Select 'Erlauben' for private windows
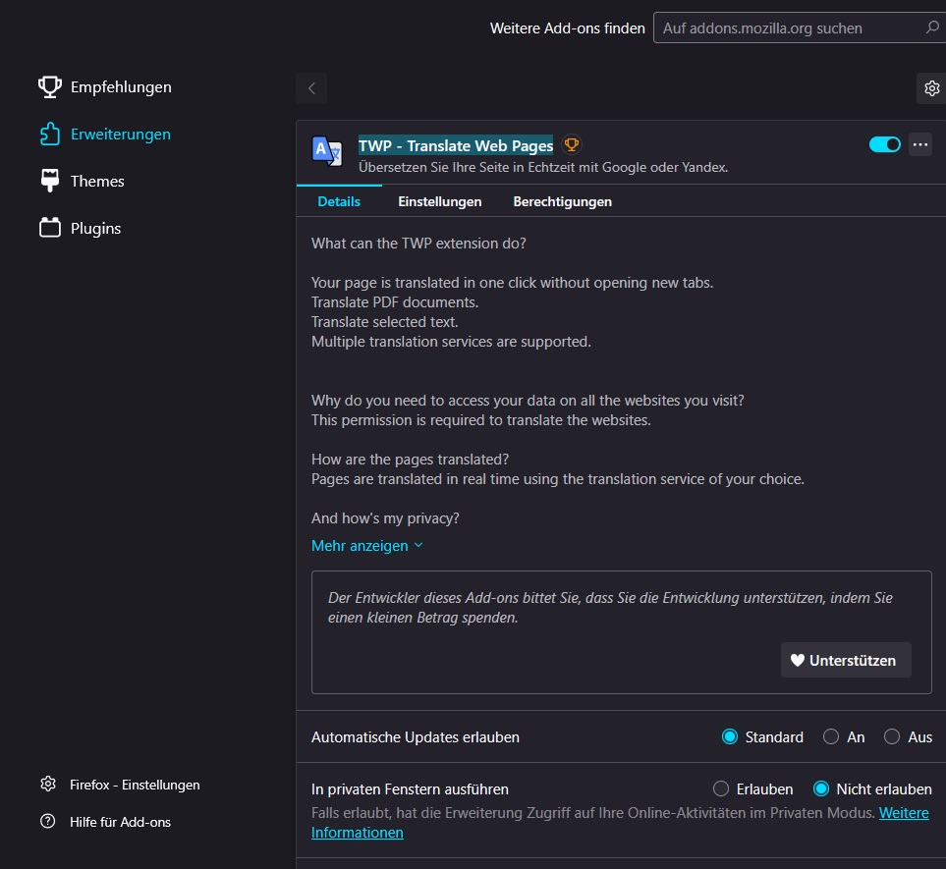The width and height of the screenshot is (946, 869). point(721,788)
